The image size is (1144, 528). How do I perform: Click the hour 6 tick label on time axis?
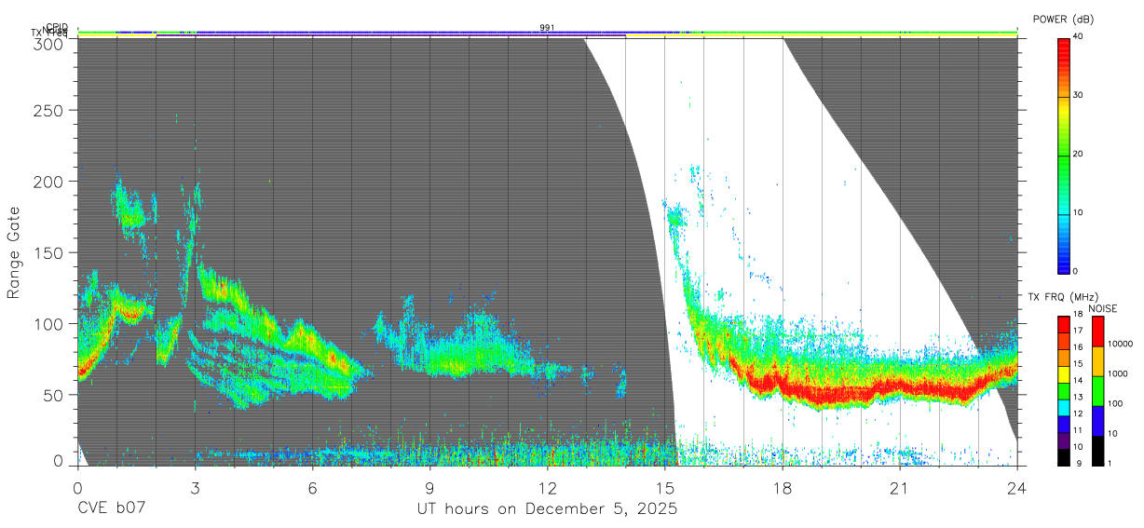(x=312, y=488)
